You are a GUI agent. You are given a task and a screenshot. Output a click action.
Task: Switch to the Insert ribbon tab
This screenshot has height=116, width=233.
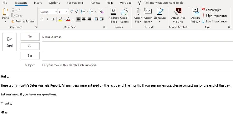pyautogui.click(x=38, y=3)
